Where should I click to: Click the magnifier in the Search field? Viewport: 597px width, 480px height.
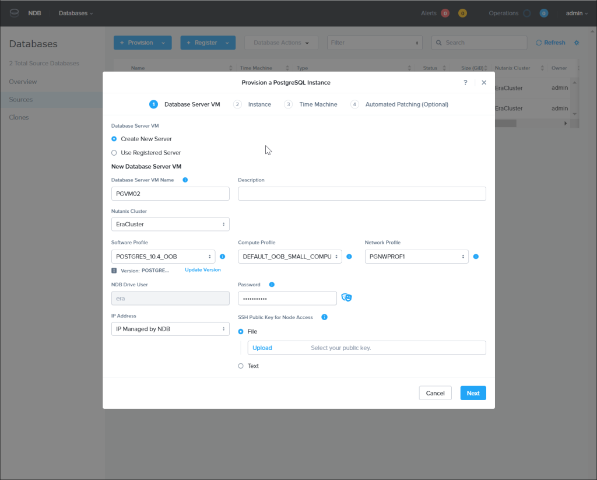(x=439, y=43)
